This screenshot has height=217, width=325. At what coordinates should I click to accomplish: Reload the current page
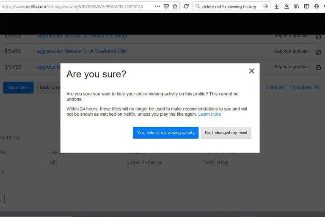[x=186, y=6]
